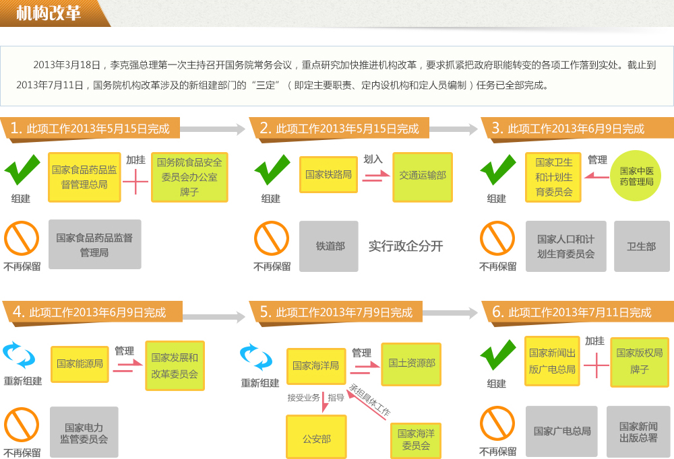Screen dimensions: 674x459
Task: Click blue refresh arrows icon beside 国家海洋局
Action: click(x=256, y=357)
